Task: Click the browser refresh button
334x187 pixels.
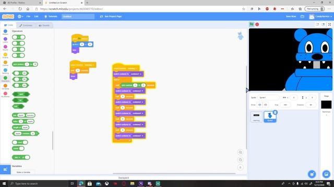Action: (20, 9)
